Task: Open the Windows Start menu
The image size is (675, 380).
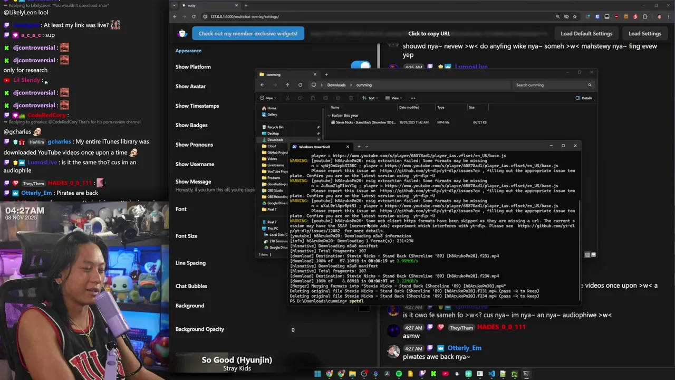Action: pos(317,374)
